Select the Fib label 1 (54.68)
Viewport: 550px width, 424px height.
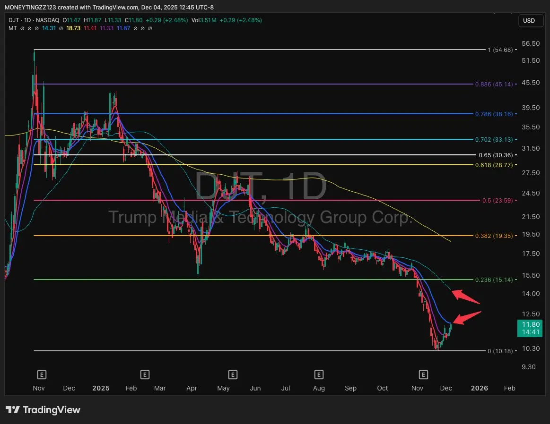(x=500, y=50)
